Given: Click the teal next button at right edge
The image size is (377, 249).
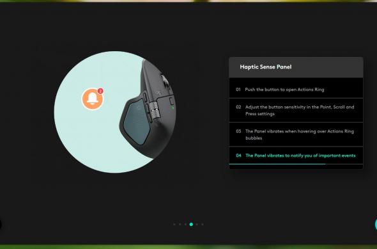Looking at the screenshot, I should 376,224.
